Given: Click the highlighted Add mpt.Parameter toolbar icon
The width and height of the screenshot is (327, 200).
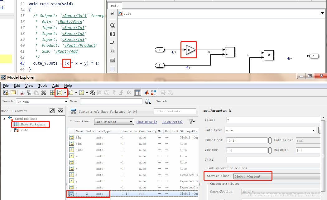Looking at the screenshot, I should click(x=60, y=93).
